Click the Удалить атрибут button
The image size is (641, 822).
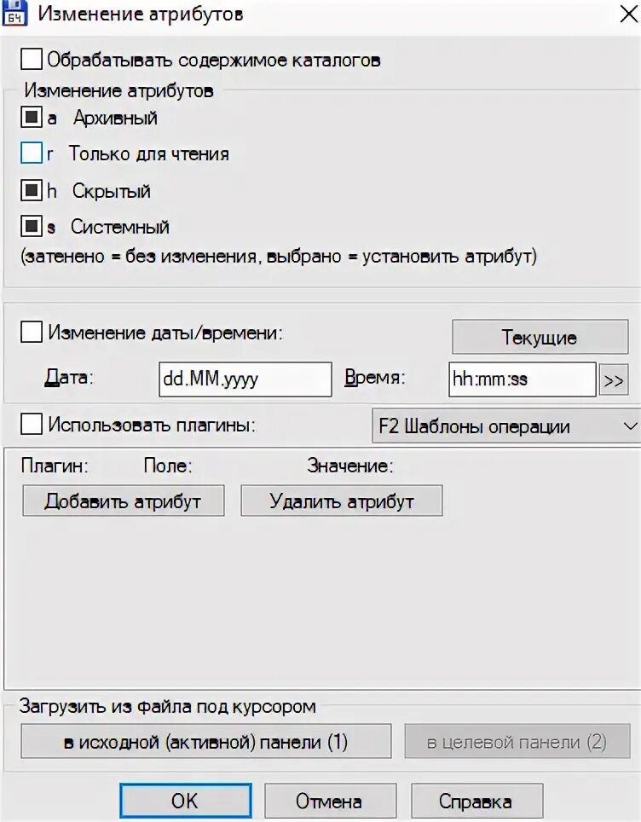click(x=342, y=501)
